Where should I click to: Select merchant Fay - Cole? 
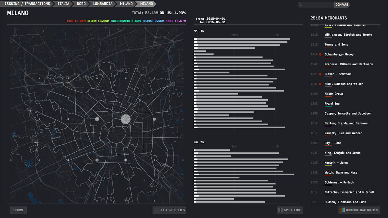click(333, 143)
